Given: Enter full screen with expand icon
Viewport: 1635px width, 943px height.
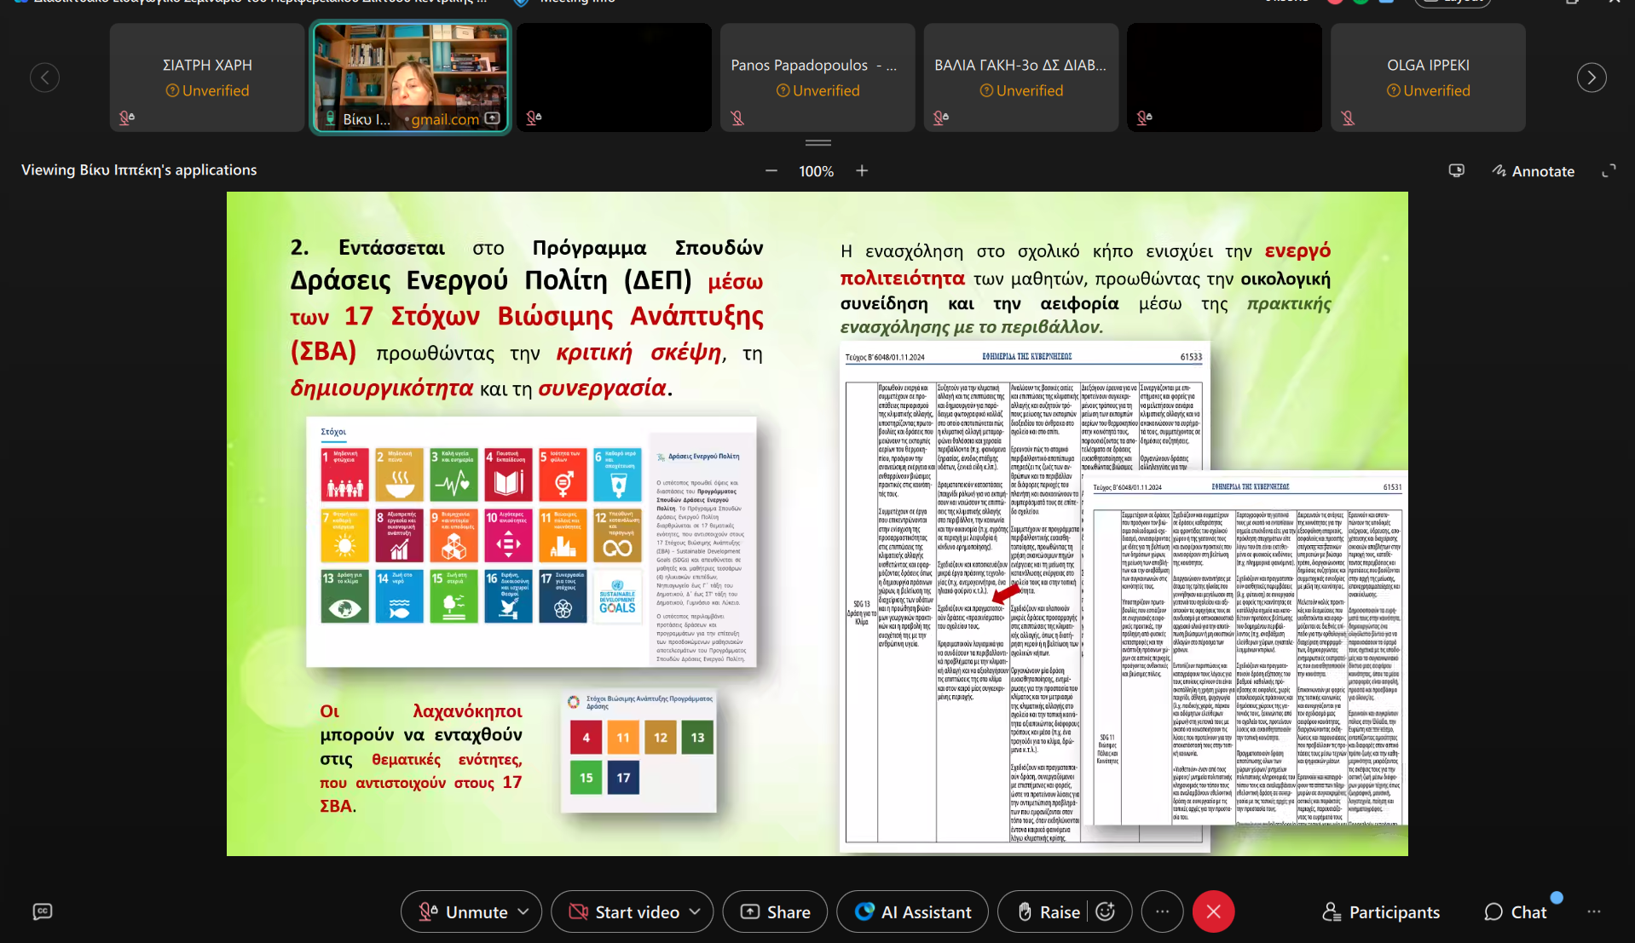Looking at the screenshot, I should (x=1609, y=171).
